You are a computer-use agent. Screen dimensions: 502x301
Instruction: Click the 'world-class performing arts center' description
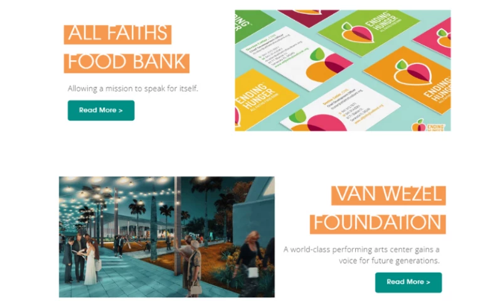tap(361, 255)
